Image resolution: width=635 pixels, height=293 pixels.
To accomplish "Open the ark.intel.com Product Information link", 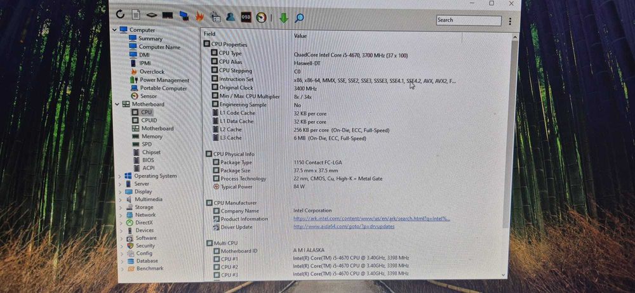I will pos(371,219).
